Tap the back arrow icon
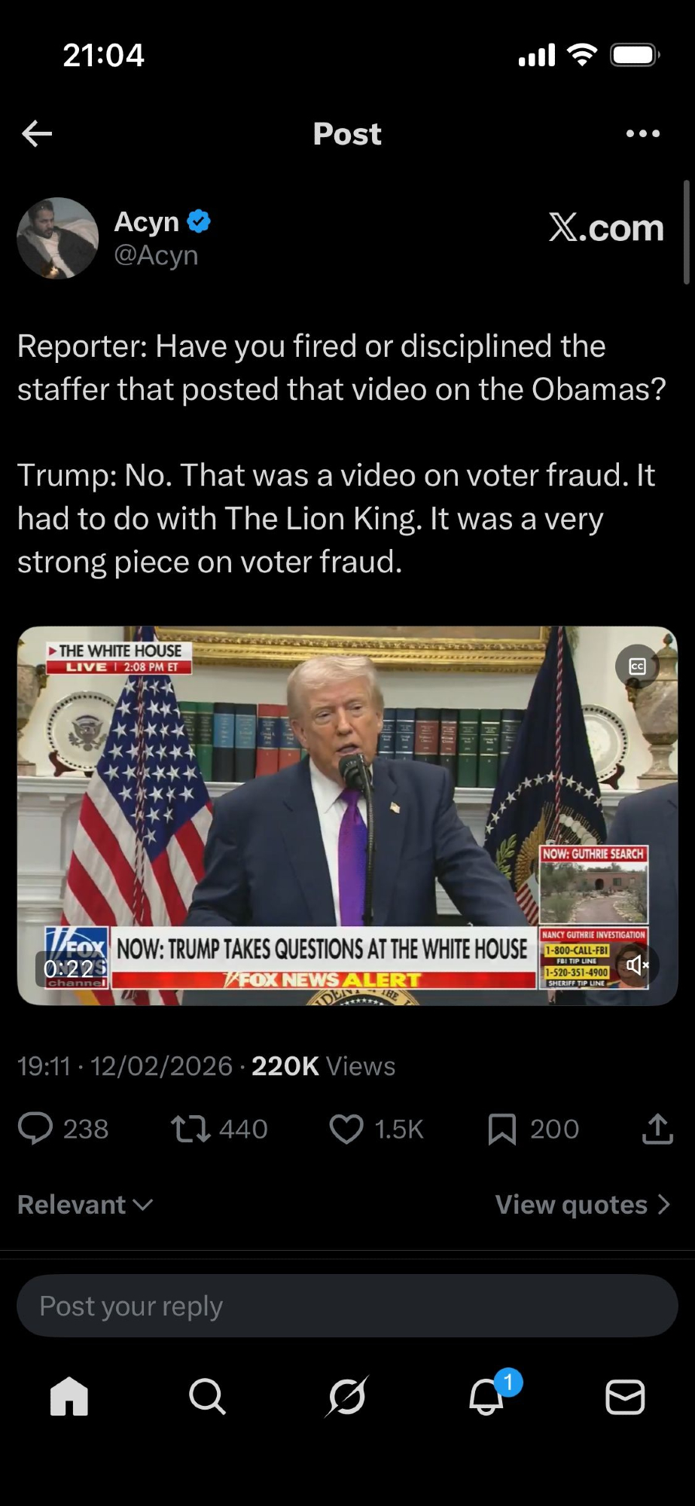The image size is (695, 1506). click(37, 134)
